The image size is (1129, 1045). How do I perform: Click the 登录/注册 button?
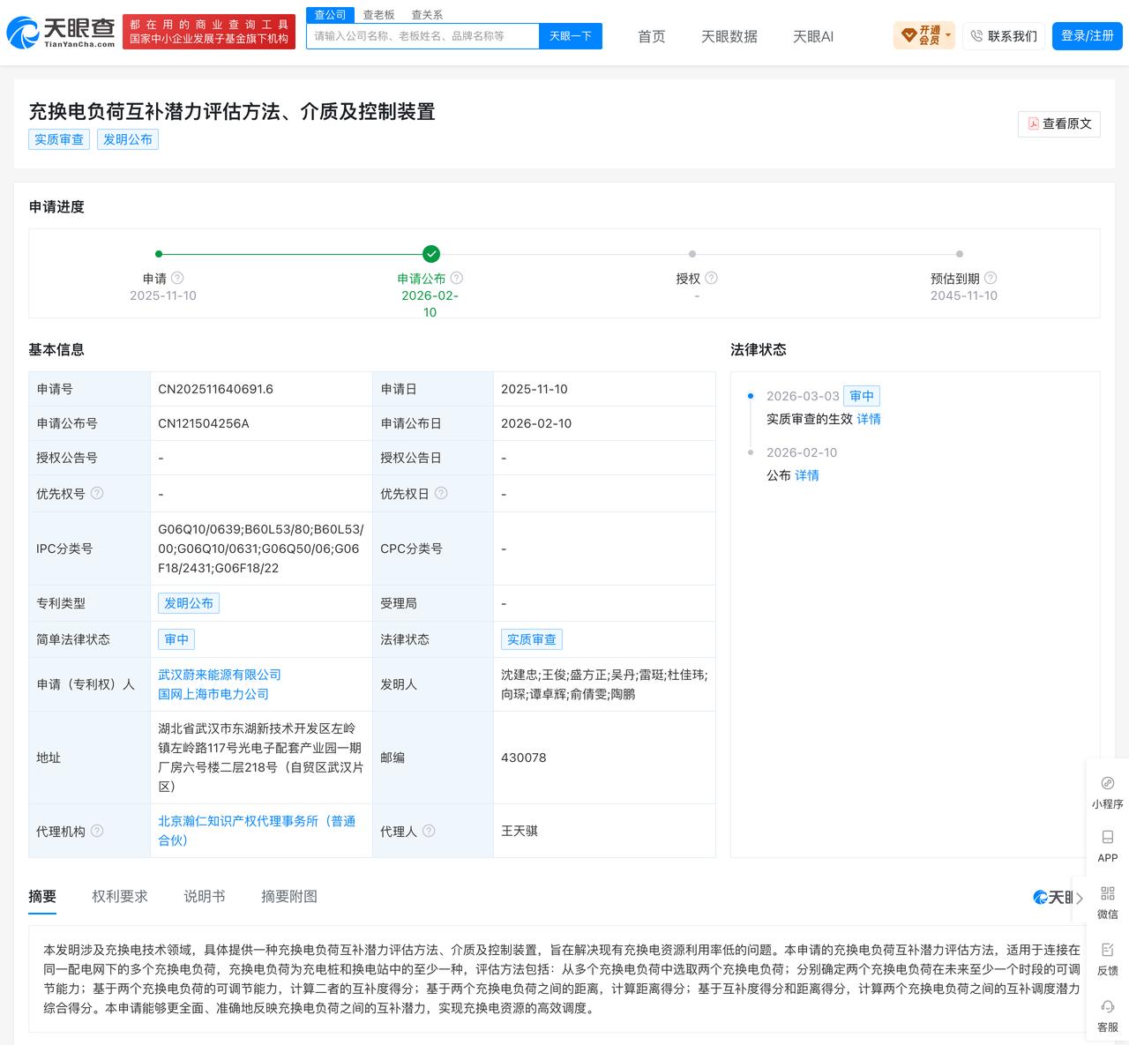pyautogui.click(x=1087, y=36)
